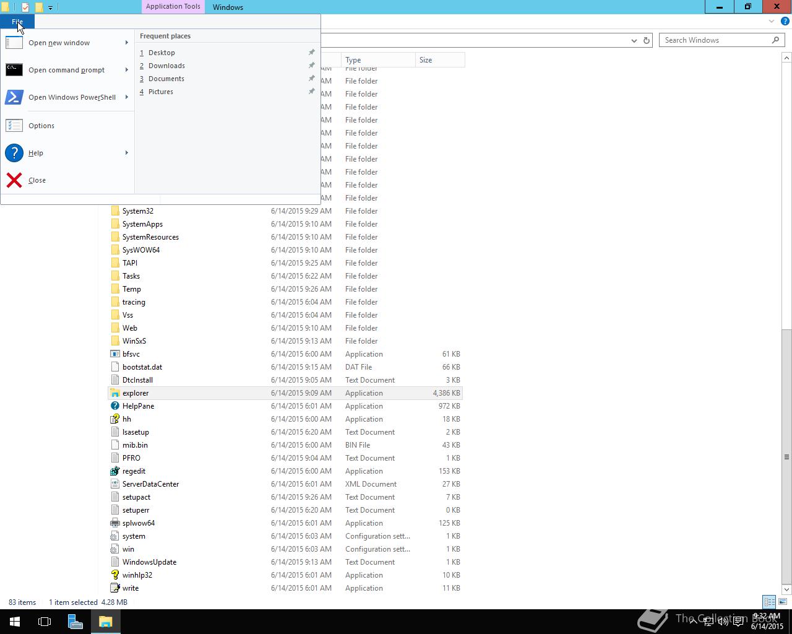Select the Temp folder name
Screen dimensions: 792x634
132,289
